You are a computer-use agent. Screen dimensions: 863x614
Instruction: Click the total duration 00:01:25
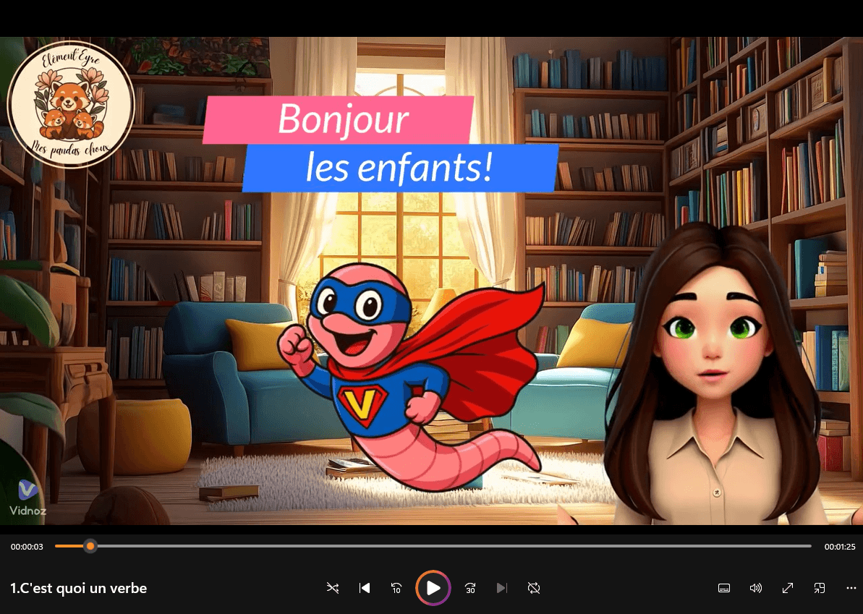[840, 546]
